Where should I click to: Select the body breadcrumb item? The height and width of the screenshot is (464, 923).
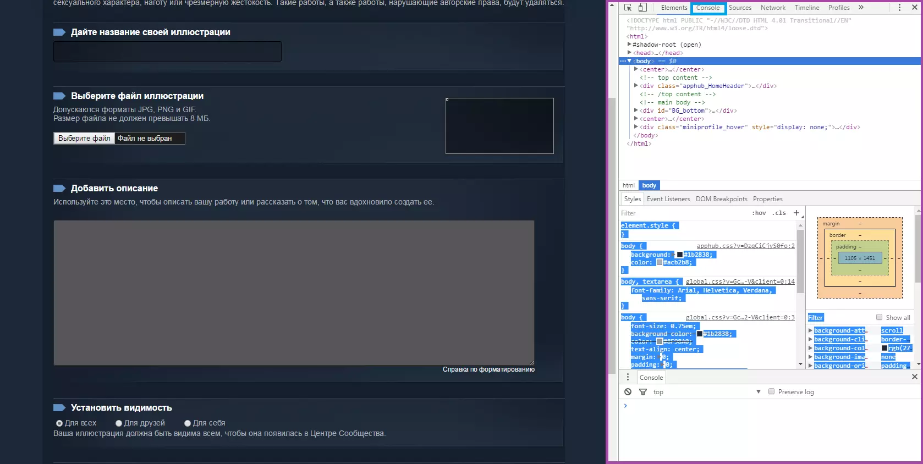pyautogui.click(x=649, y=185)
